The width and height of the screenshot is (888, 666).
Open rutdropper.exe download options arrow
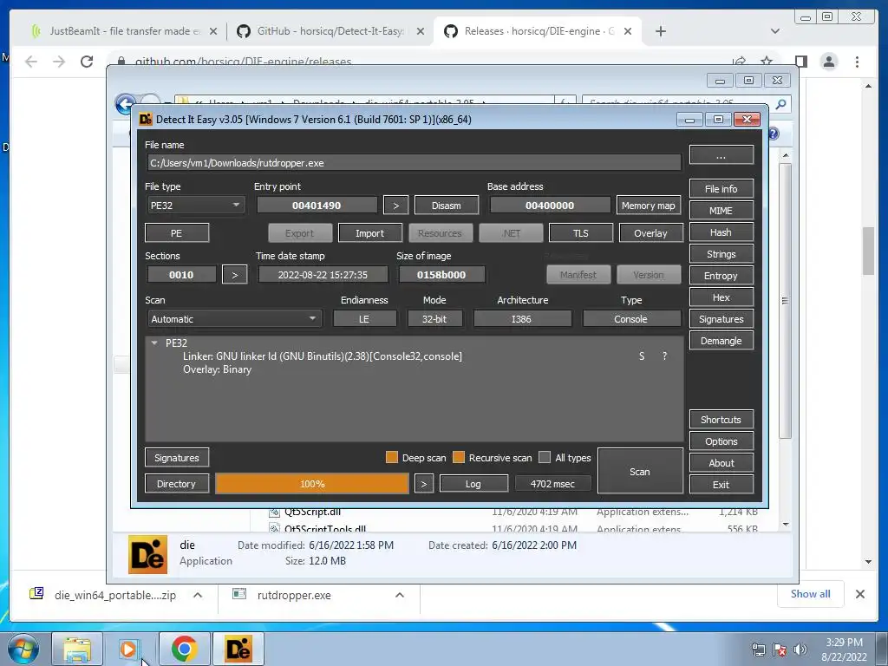(399, 595)
